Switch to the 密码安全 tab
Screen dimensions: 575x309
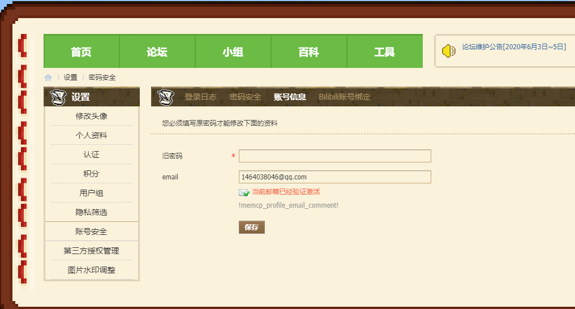[245, 97]
